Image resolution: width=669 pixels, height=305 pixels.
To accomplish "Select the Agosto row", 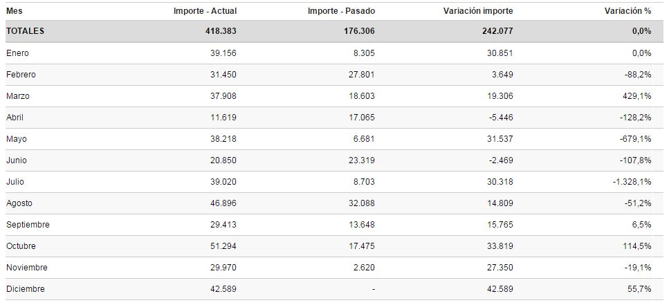I will (x=19, y=203).
